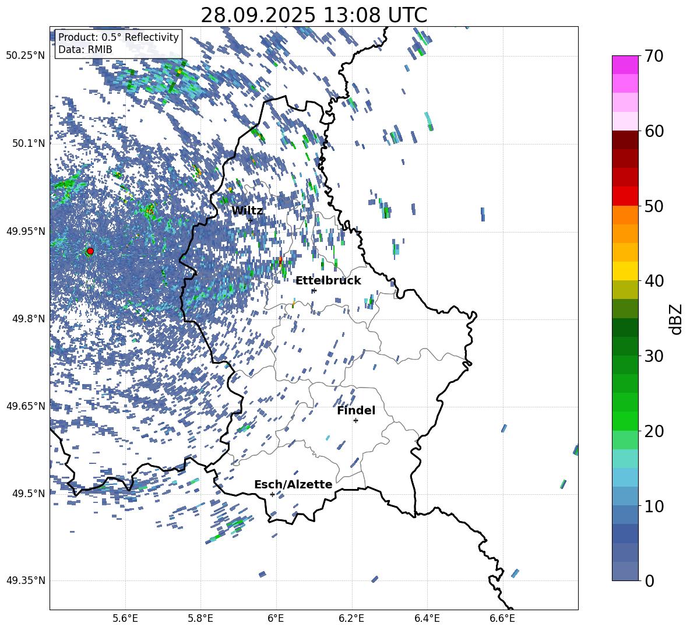
Task: Click the red radar site marker
Action: [x=90, y=251]
